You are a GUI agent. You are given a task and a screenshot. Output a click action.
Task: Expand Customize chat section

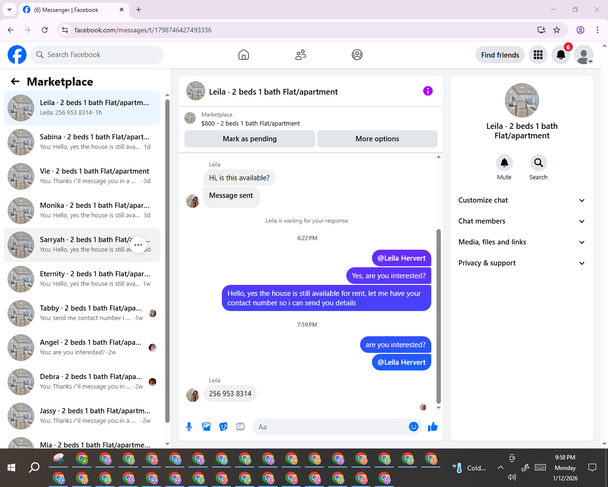click(x=522, y=200)
